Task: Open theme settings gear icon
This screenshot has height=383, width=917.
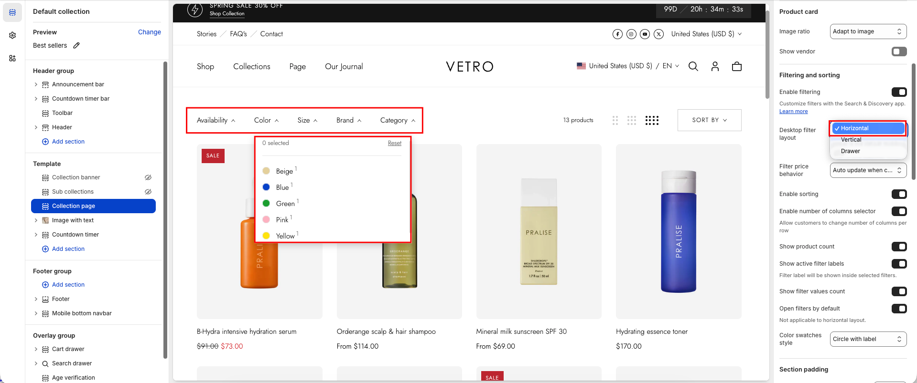Action: (x=12, y=35)
